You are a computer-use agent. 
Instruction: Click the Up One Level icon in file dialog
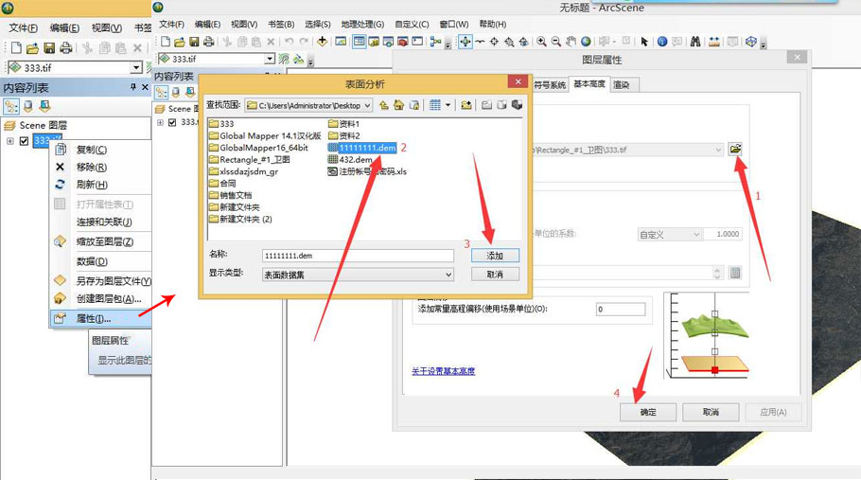(384, 105)
